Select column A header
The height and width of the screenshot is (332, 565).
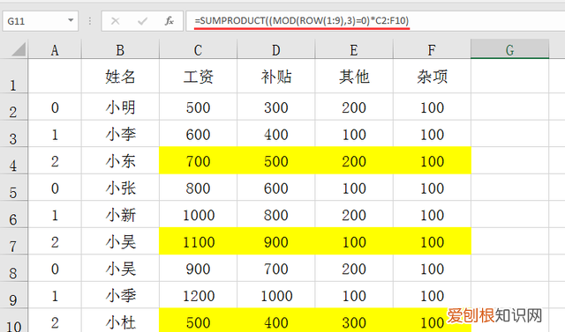pyautogui.click(x=55, y=49)
